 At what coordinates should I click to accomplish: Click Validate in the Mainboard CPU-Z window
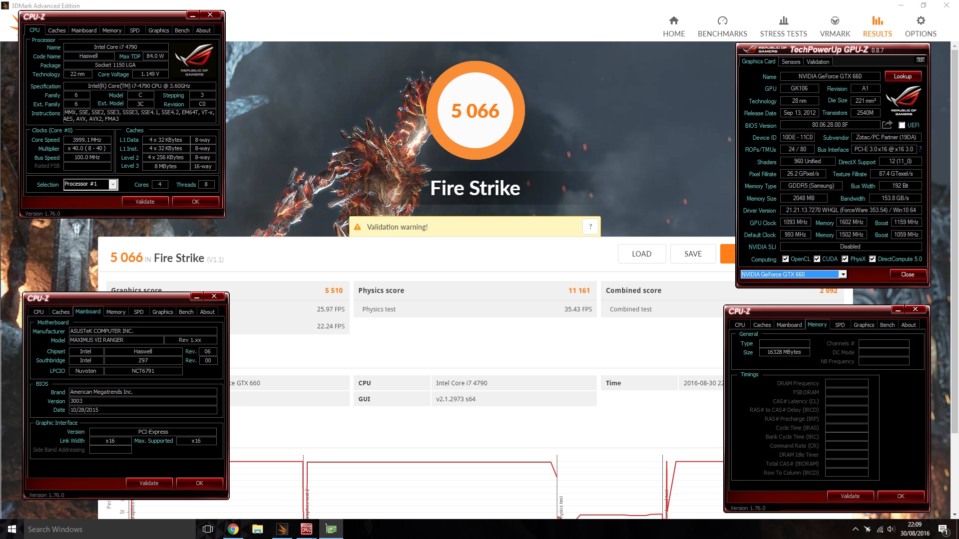[x=149, y=483]
